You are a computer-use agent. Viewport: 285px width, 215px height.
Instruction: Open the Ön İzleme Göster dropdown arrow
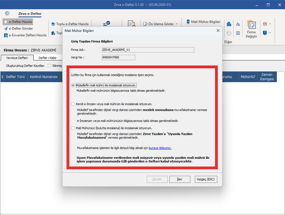point(176,24)
